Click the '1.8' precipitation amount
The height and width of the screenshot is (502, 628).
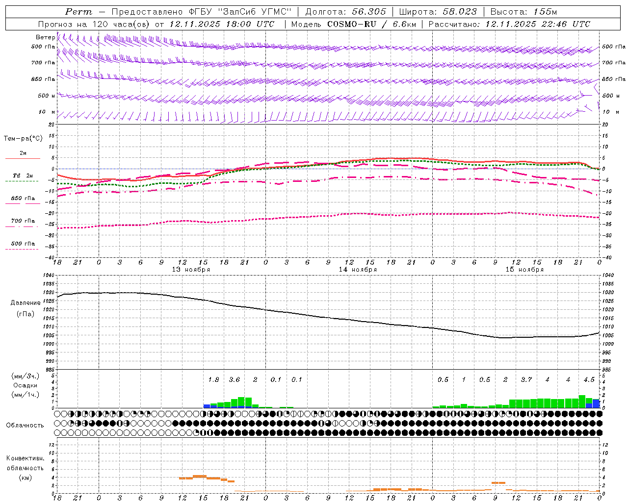click(213, 379)
